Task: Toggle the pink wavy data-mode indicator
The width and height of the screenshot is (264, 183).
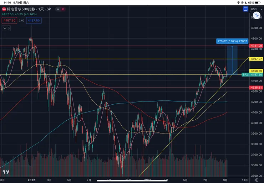Action: point(63,9)
